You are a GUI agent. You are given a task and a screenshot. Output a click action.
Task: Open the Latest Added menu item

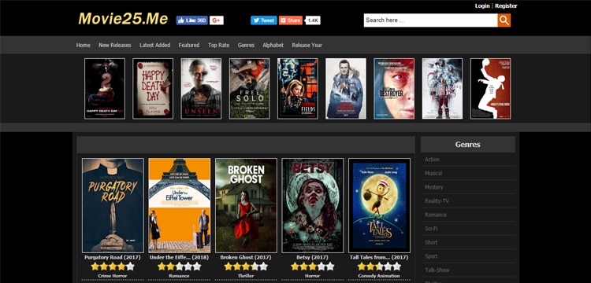click(x=155, y=45)
